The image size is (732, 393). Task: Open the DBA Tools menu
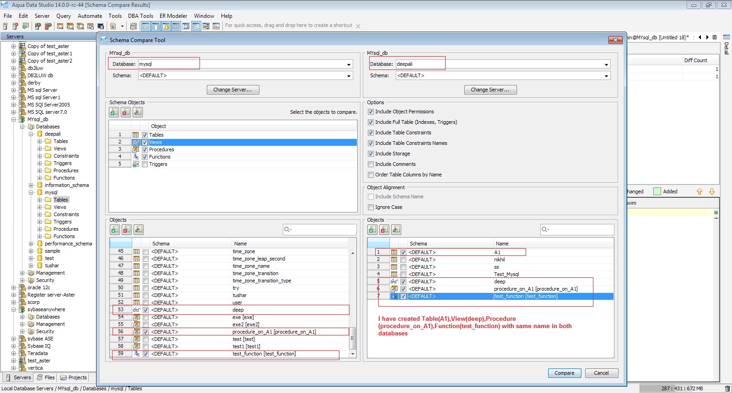pyautogui.click(x=140, y=16)
